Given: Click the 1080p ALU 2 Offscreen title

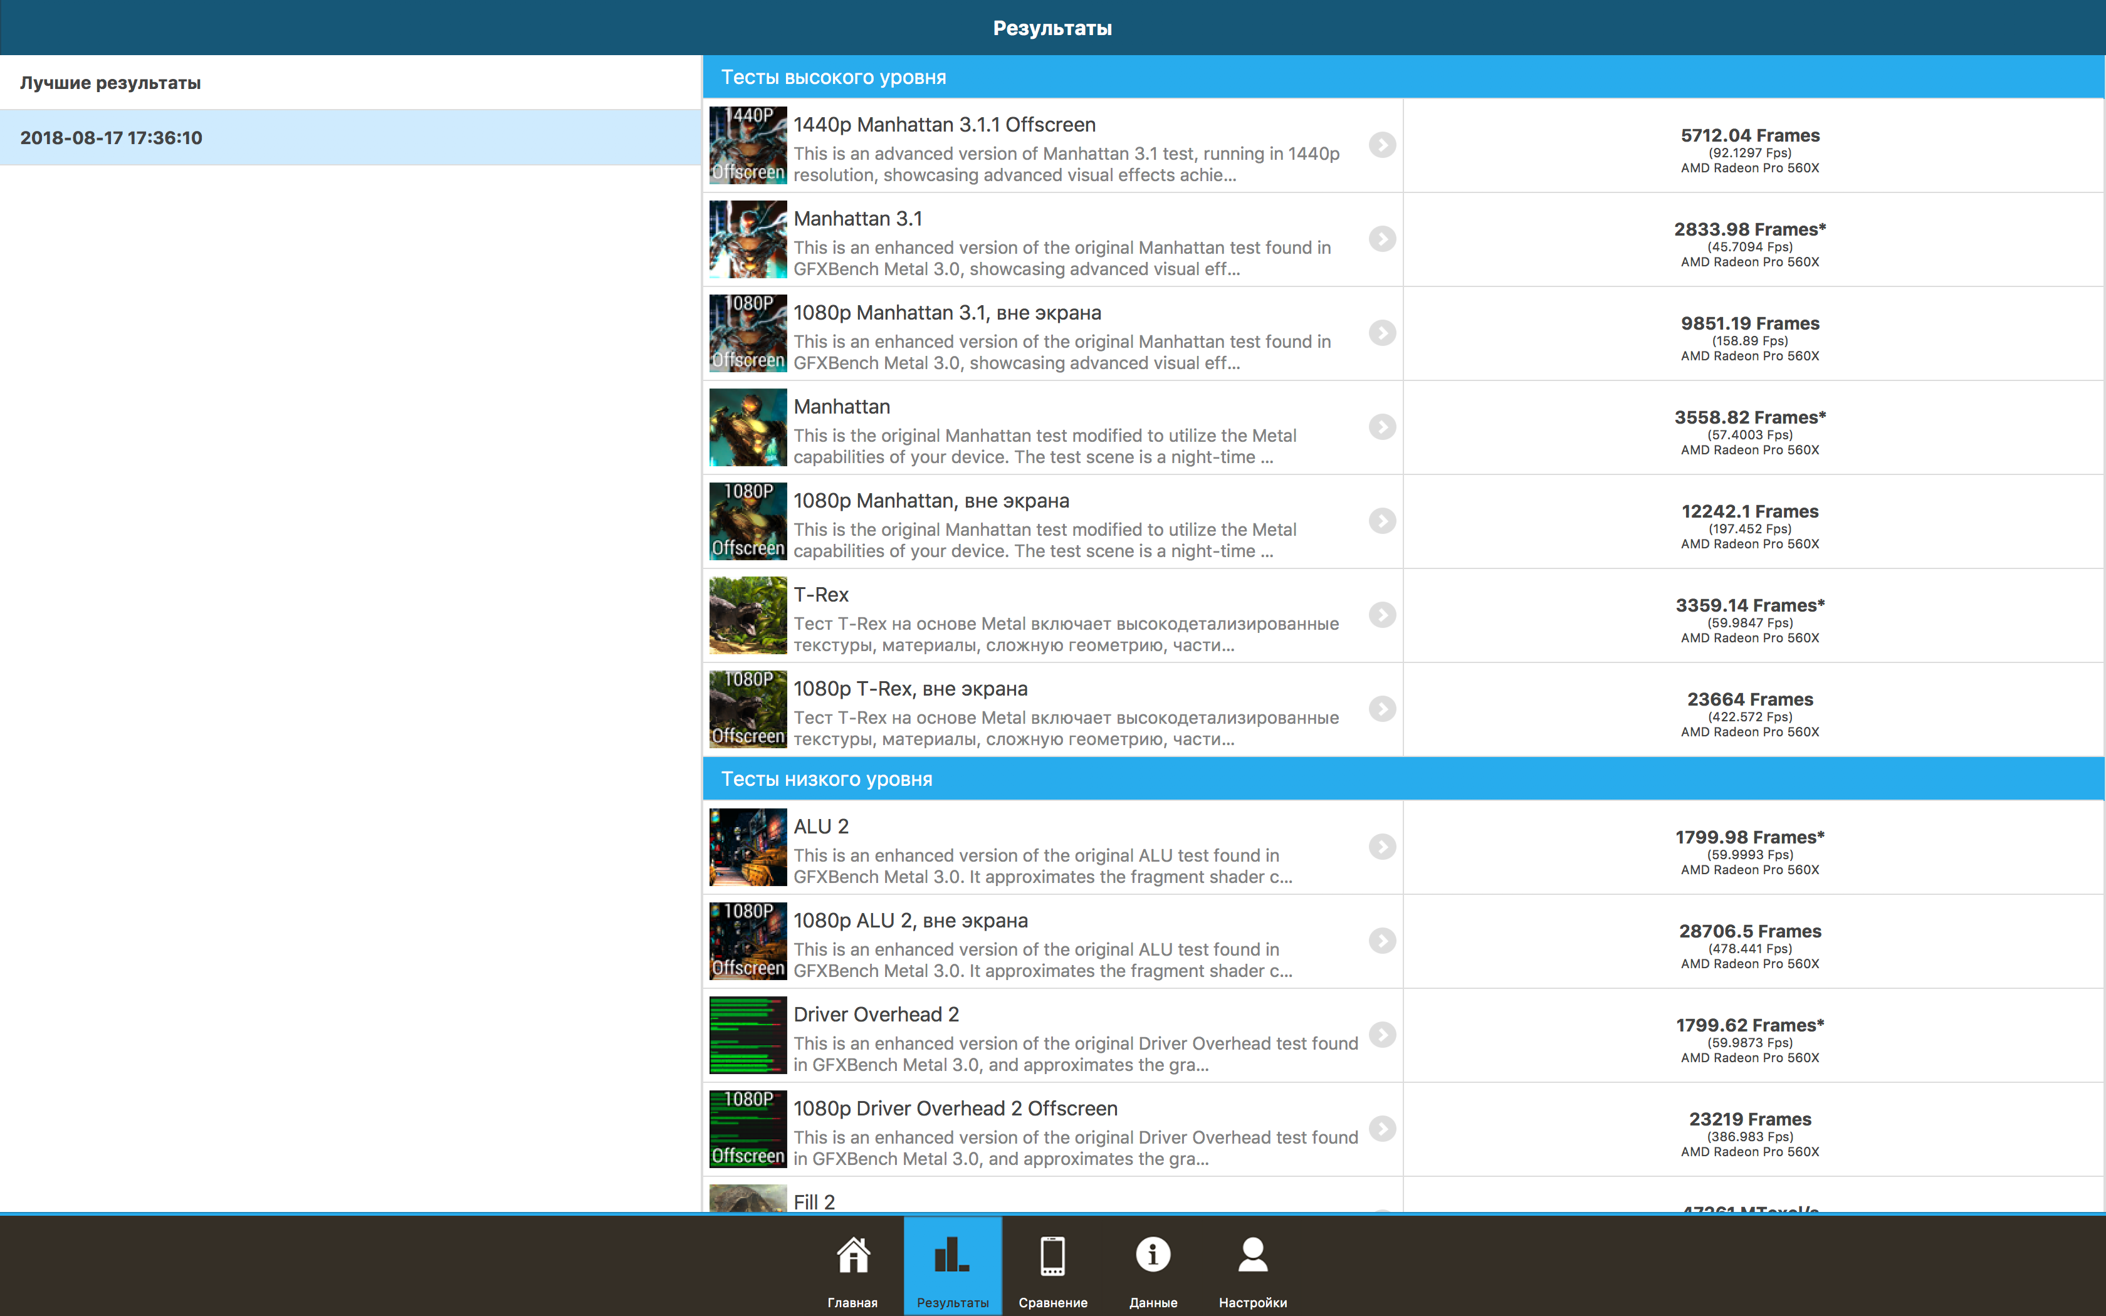Looking at the screenshot, I should 910,920.
